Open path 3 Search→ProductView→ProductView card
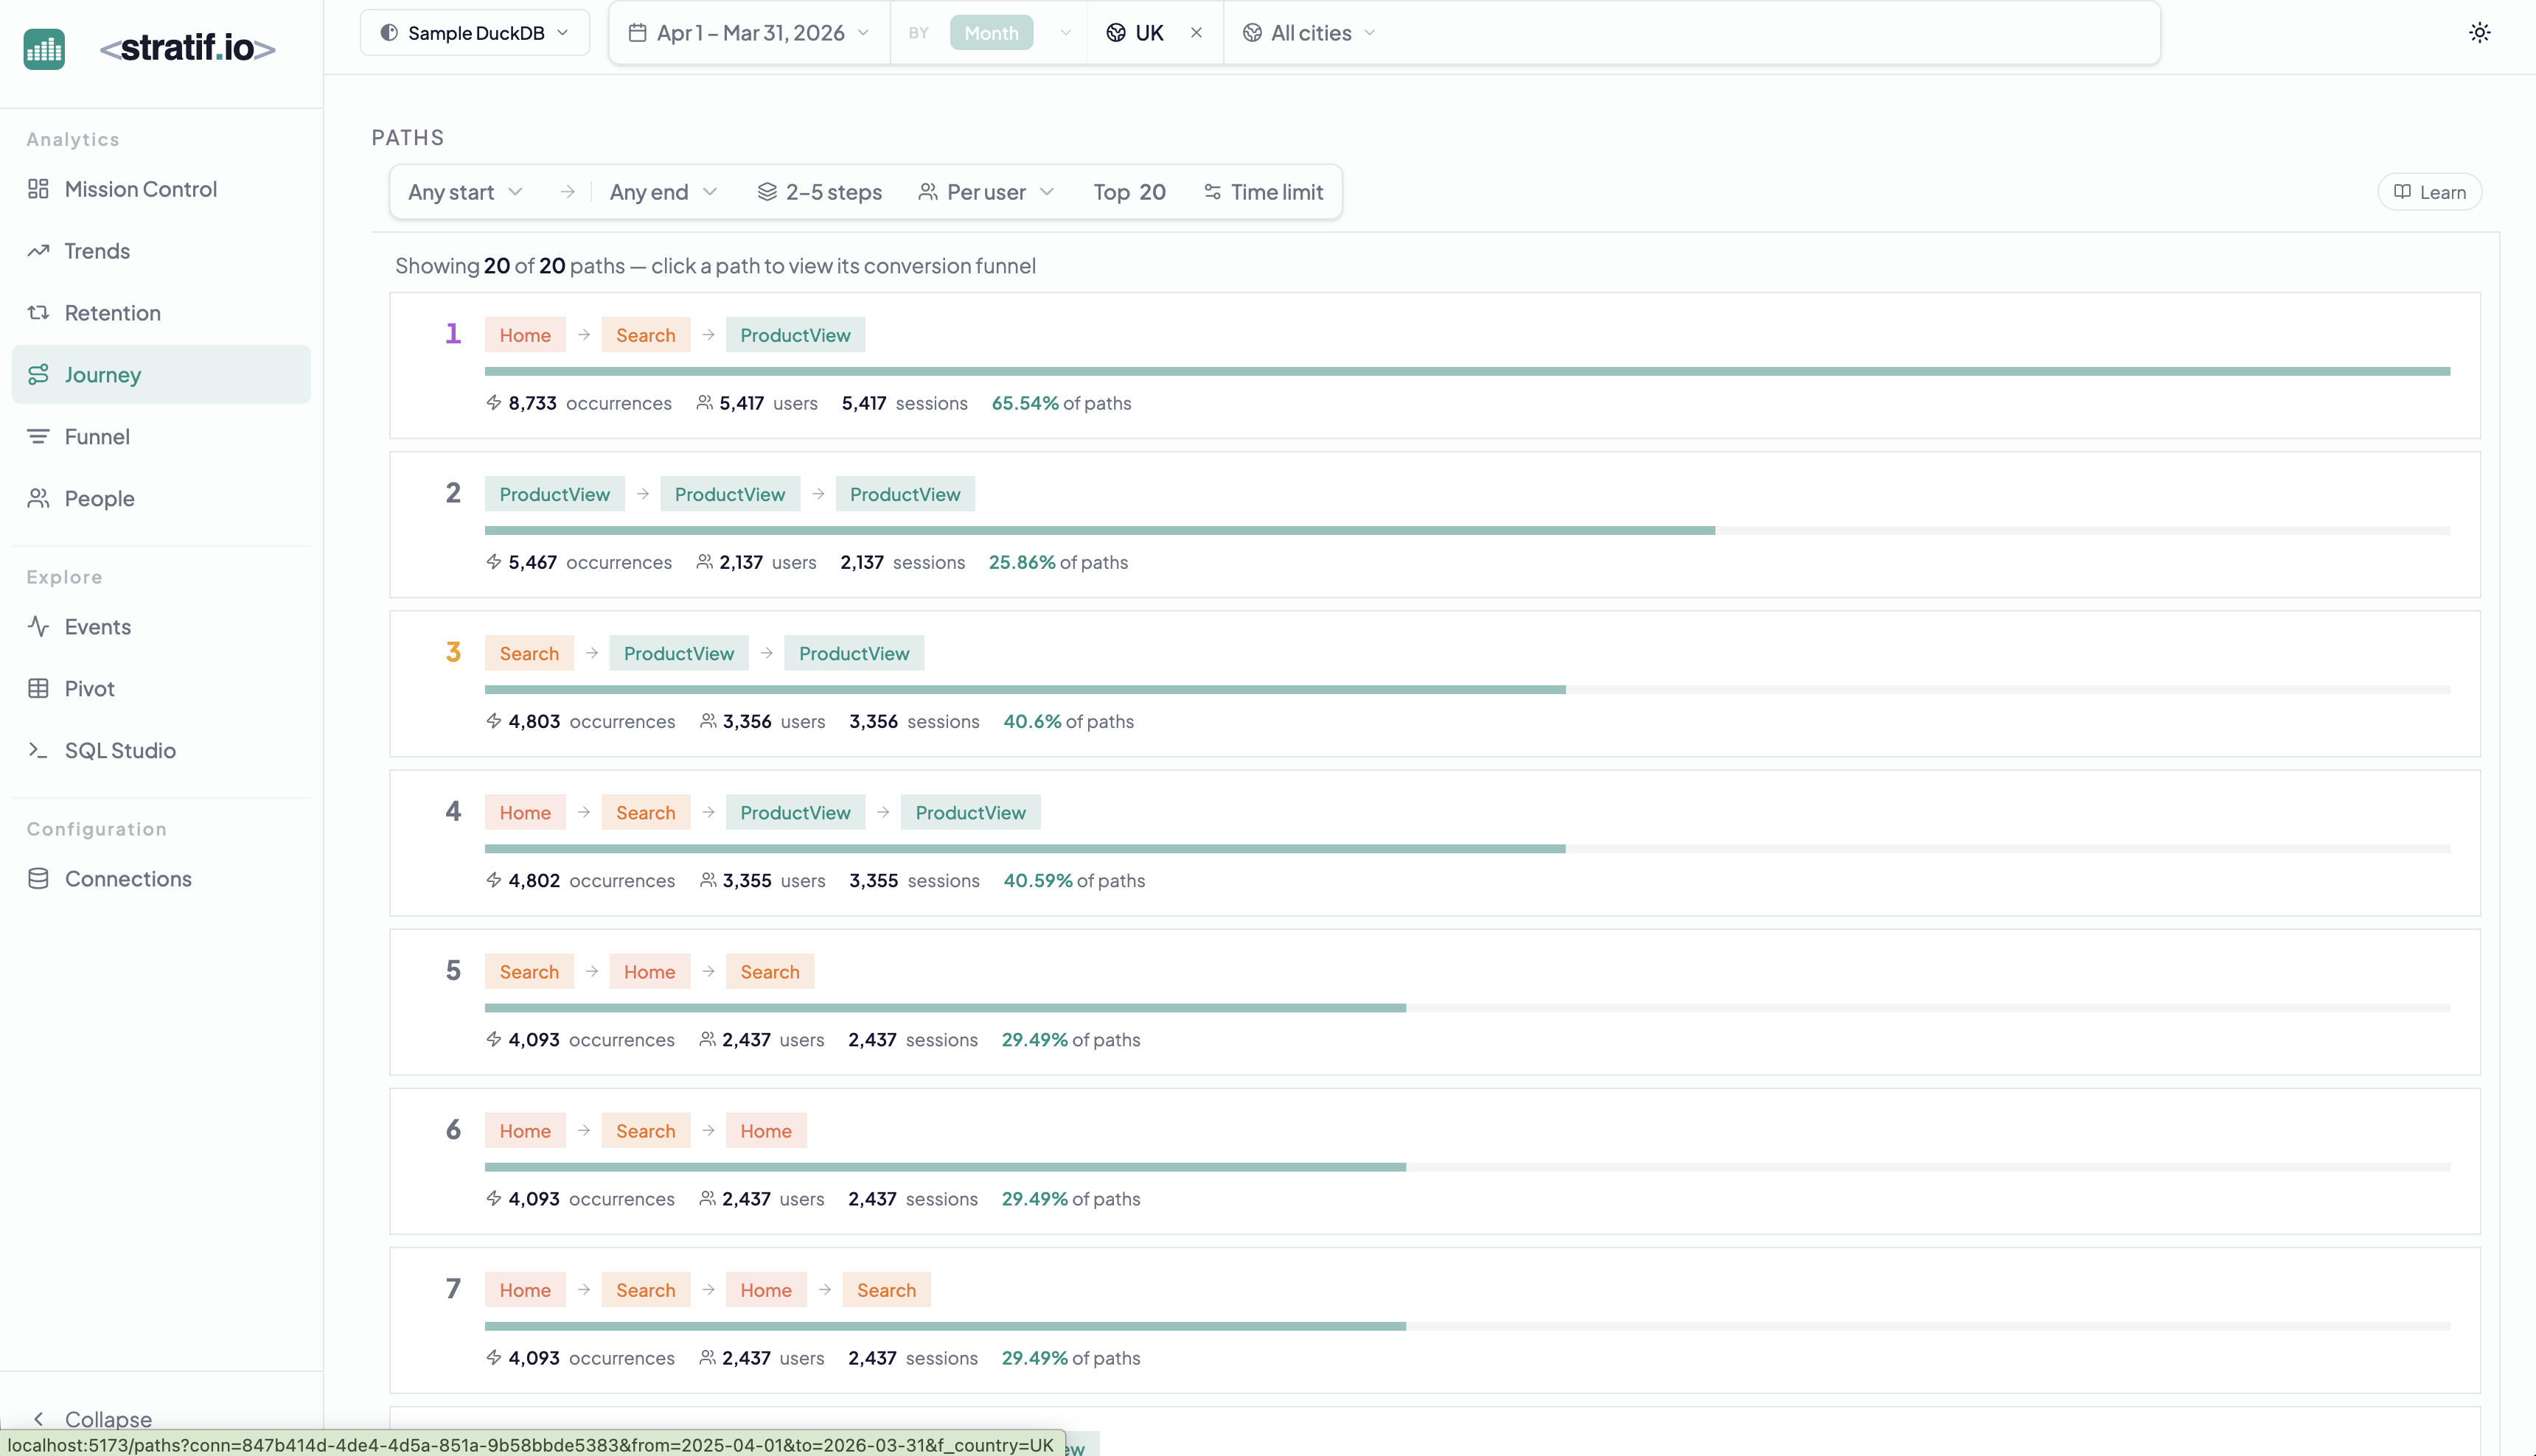2536x1456 pixels. pos(1435,684)
